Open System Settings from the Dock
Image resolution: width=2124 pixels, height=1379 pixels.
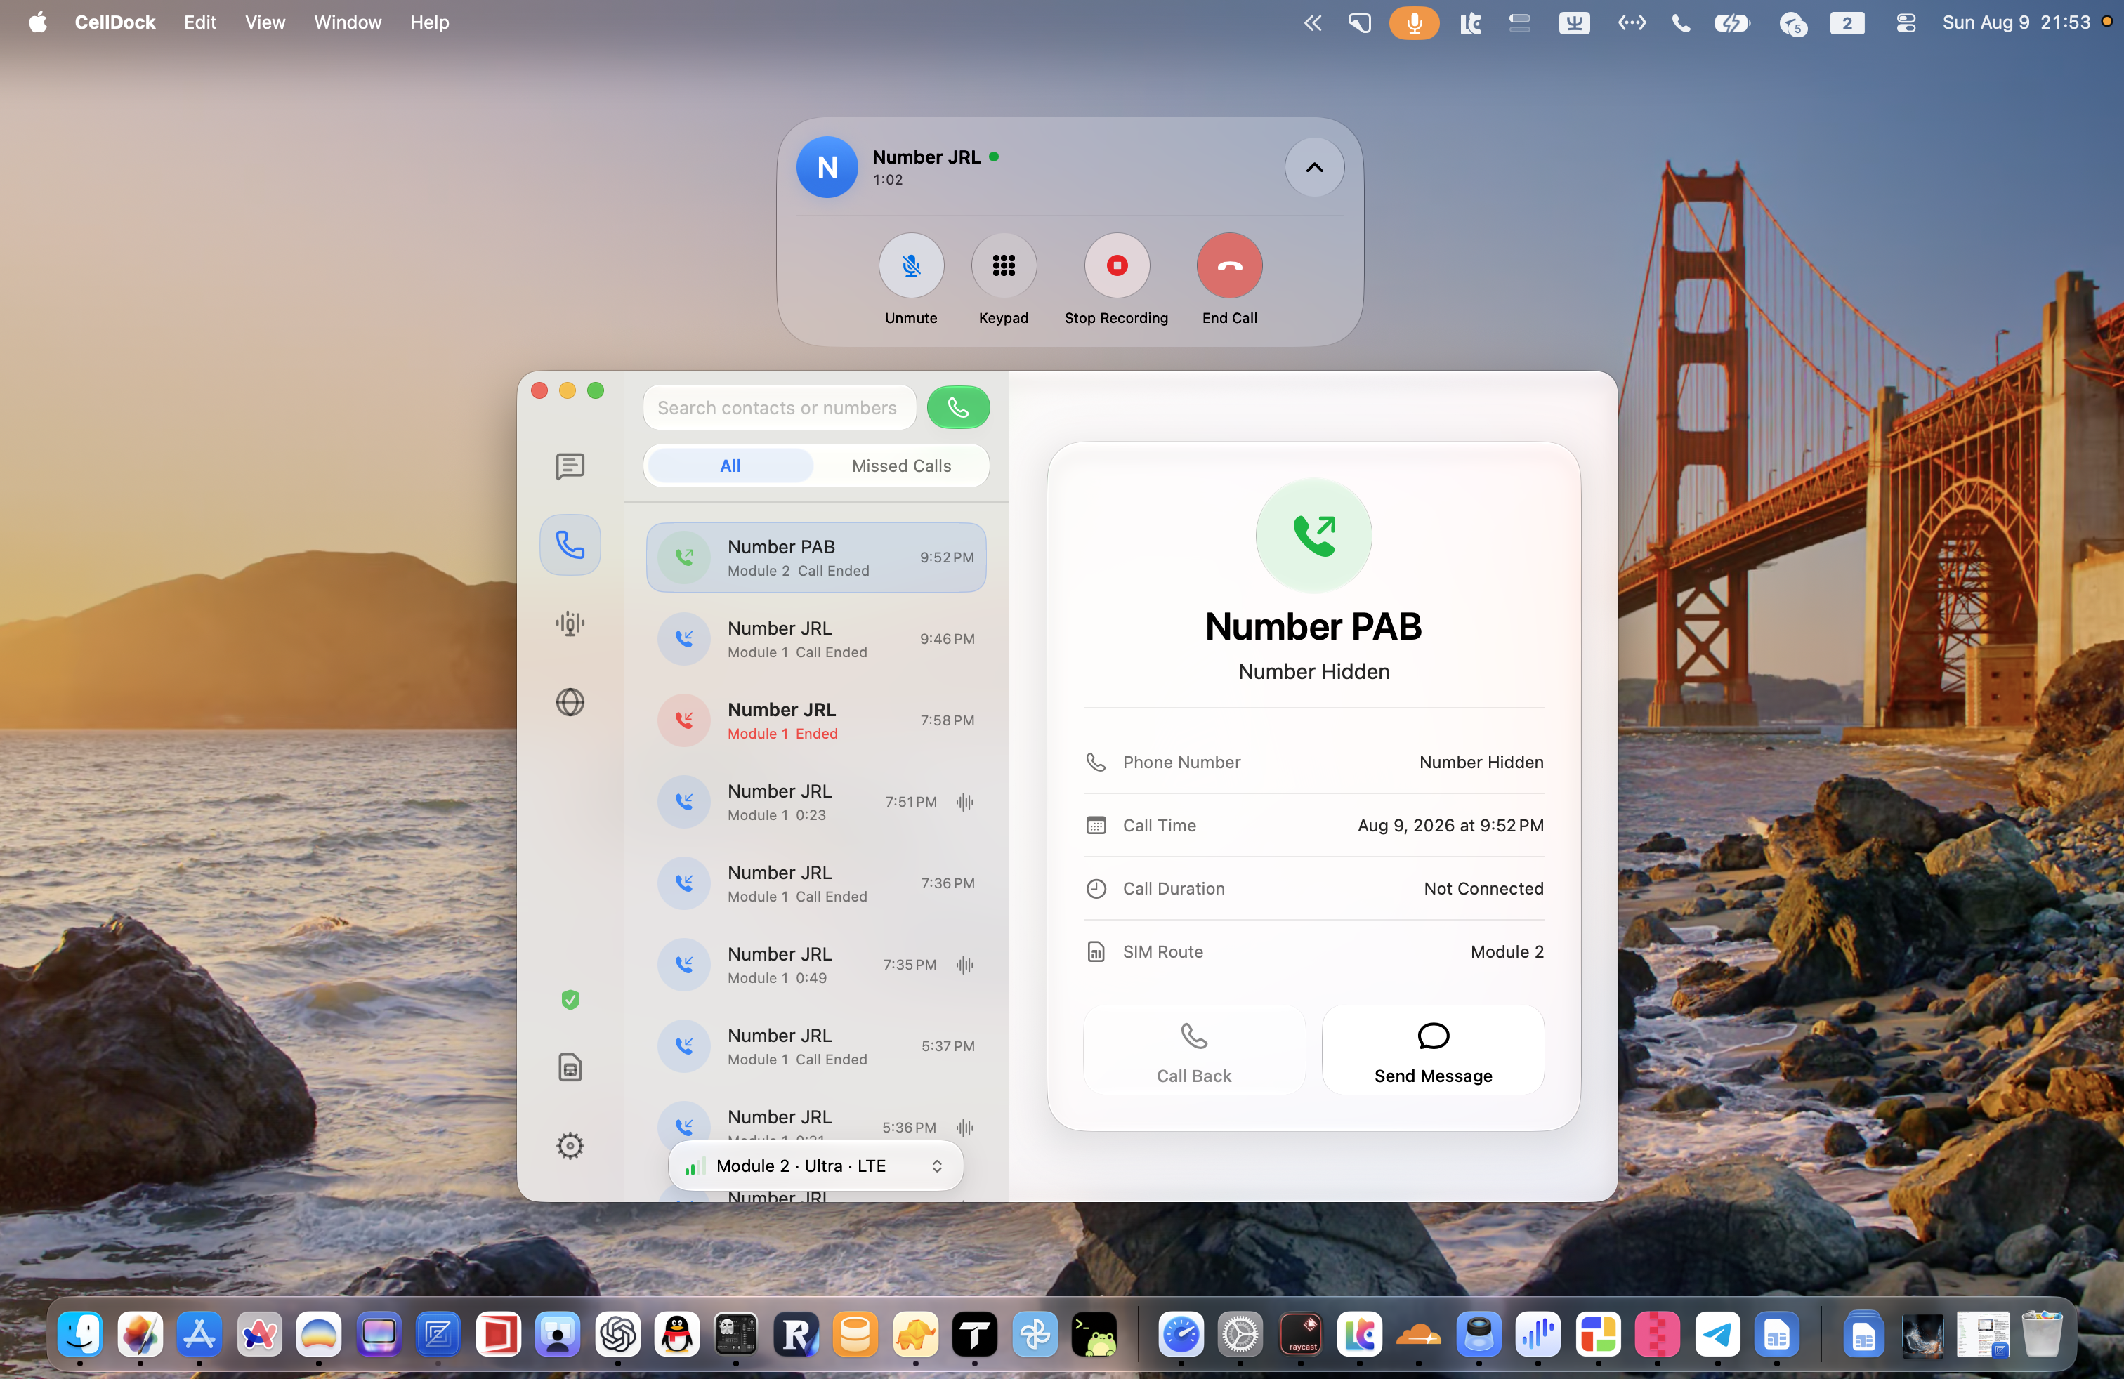tap(1240, 1334)
